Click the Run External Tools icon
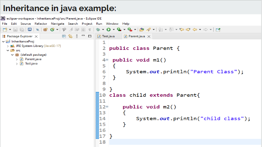 click(130, 30)
